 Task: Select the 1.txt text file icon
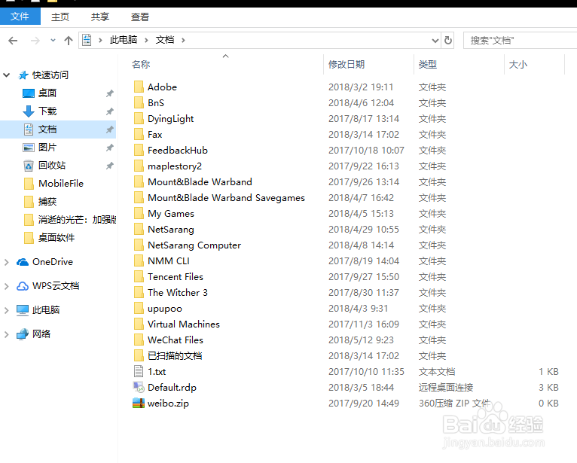click(139, 371)
